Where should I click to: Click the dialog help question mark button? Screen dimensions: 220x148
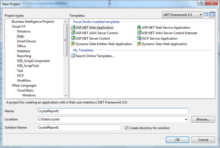[x=201, y=2]
